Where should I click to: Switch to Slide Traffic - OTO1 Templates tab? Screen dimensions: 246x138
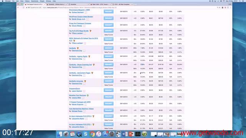[x=100, y=4]
